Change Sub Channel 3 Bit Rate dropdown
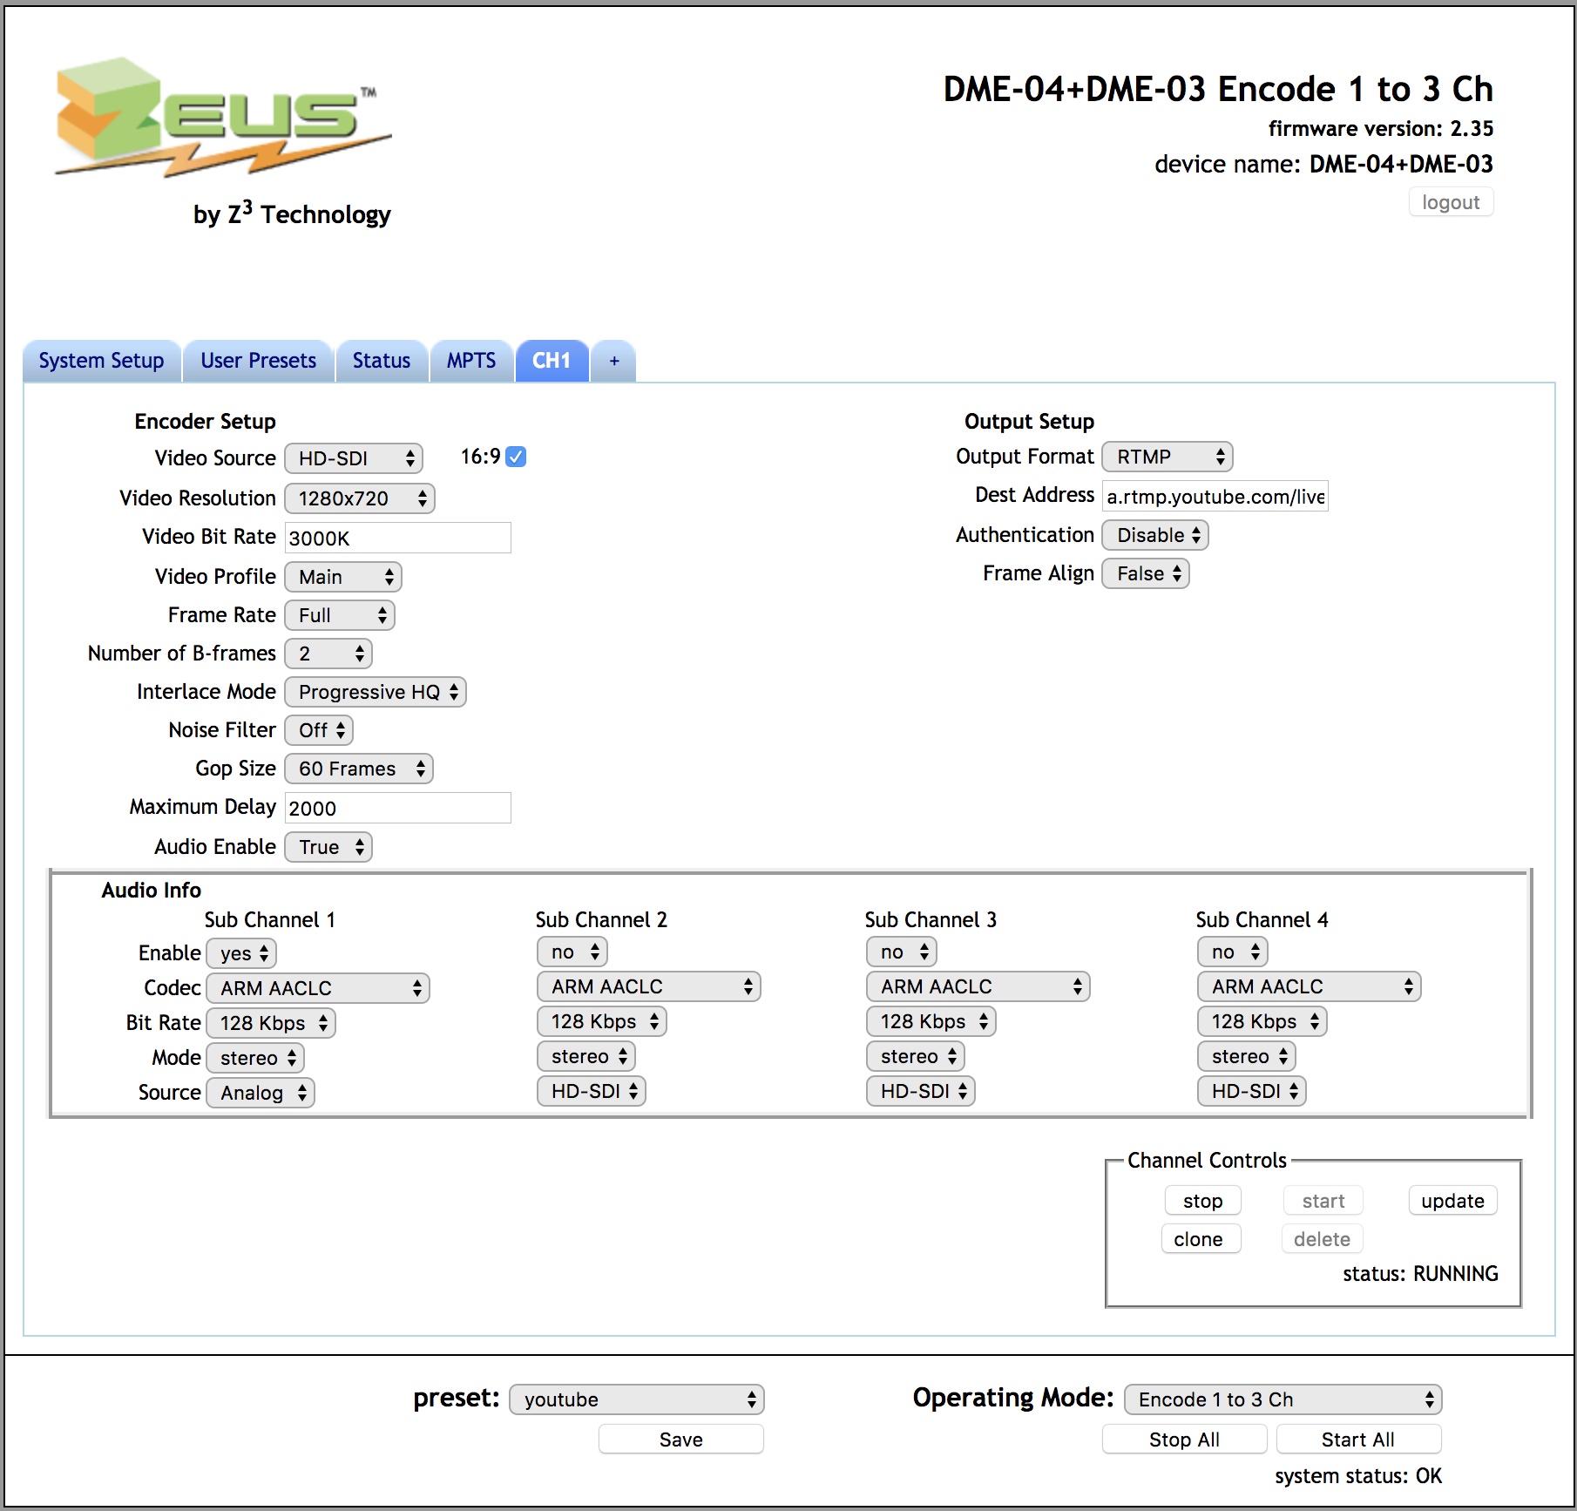 931,1021
